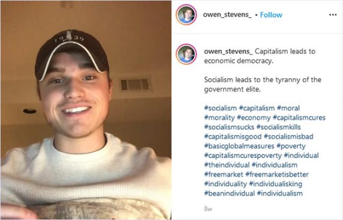This screenshot has height=220, width=343.
Task: Click the post photo of man in cap
Action: click(86, 110)
